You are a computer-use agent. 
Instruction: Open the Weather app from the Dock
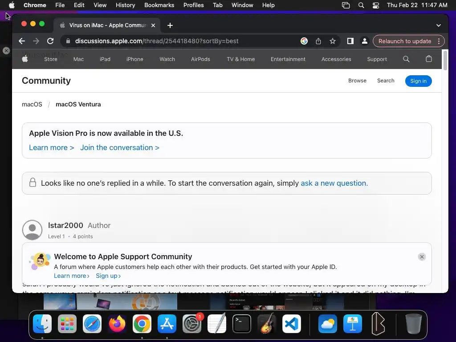click(x=327, y=324)
